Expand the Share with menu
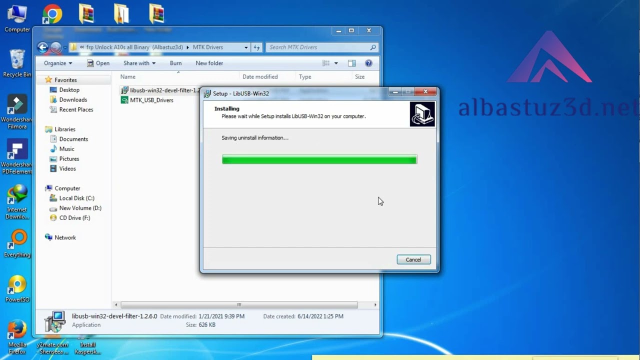Image resolution: width=640 pixels, height=360 pixels. (x=139, y=63)
